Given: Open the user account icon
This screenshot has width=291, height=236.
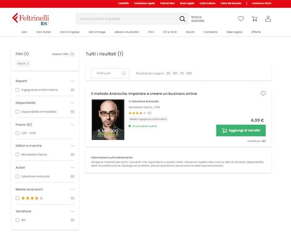Looking at the screenshot, I should click(x=268, y=19).
